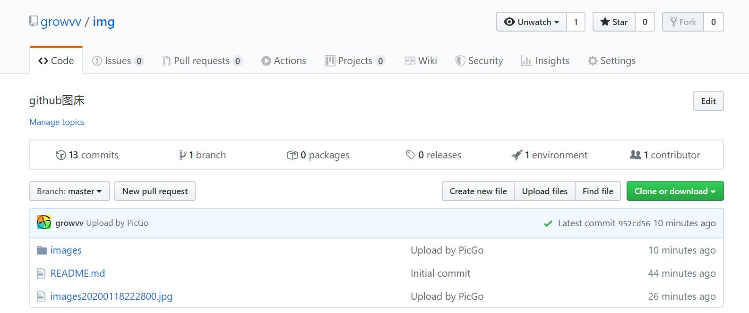The image size is (749, 313).
Task: Click the Settings gear icon
Action: tap(593, 61)
